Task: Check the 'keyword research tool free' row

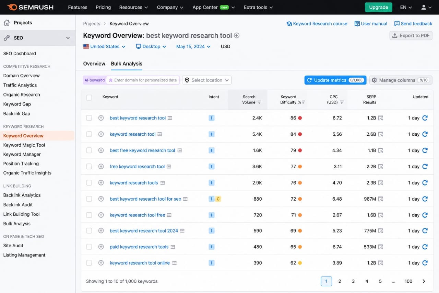Action: pos(89,215)
